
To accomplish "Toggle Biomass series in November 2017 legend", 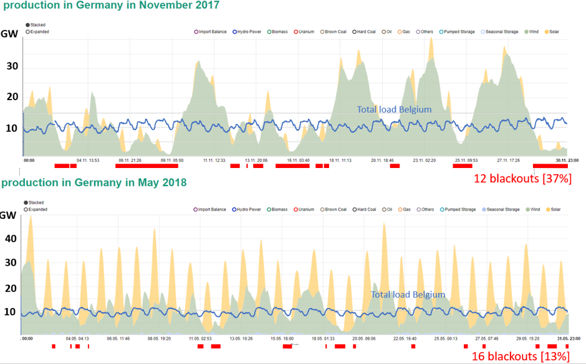I will point(277,32).
